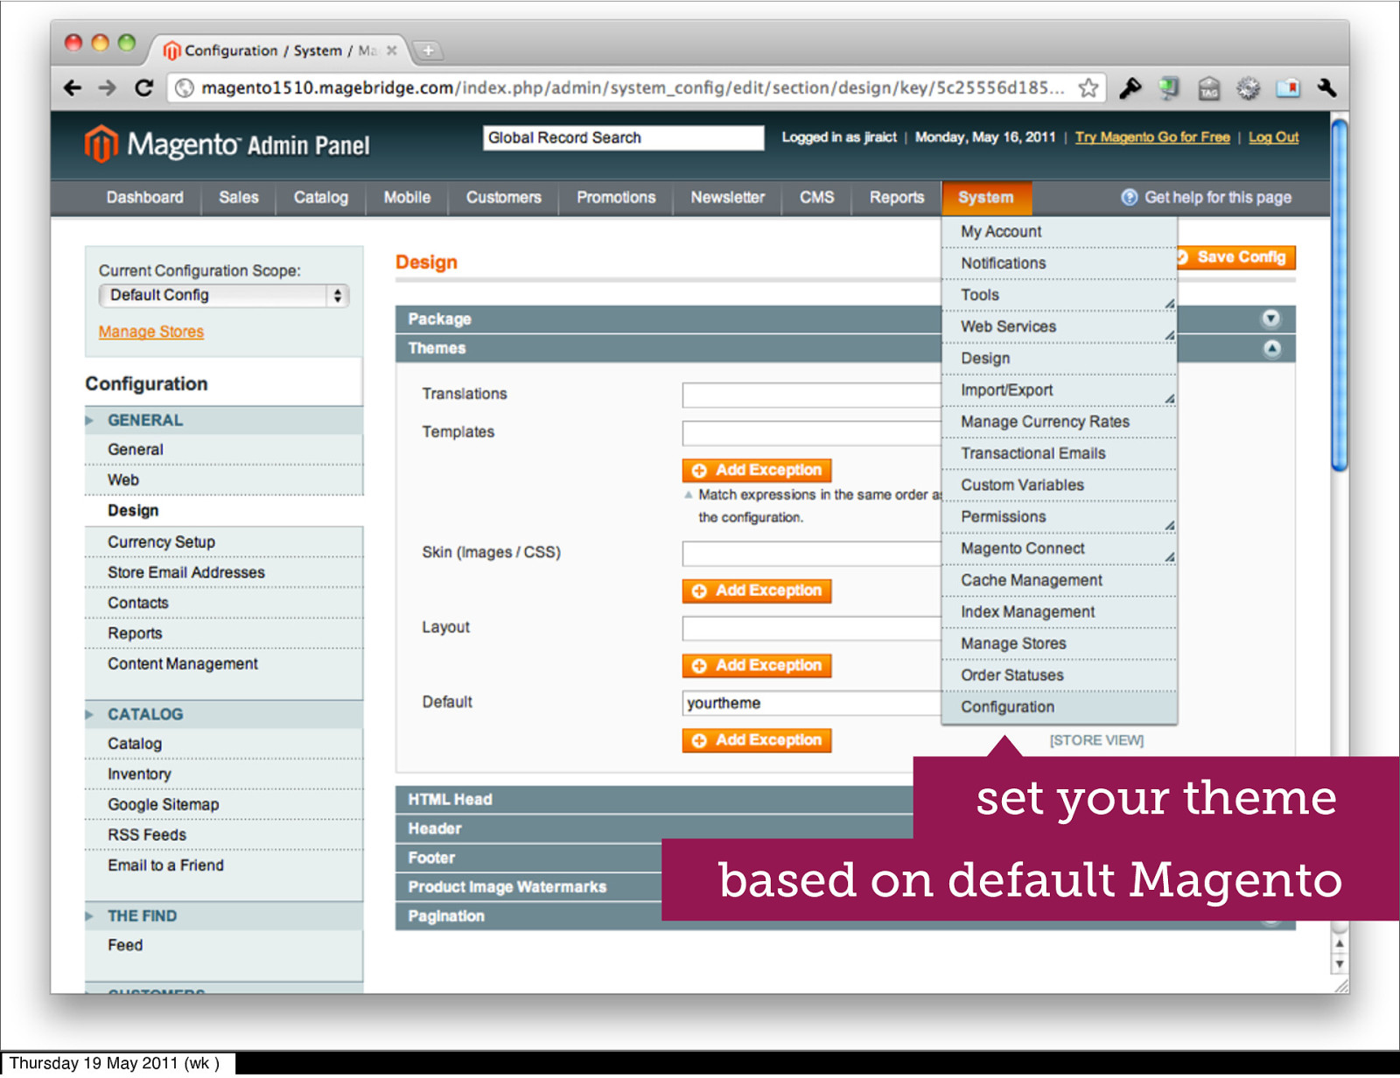Click the Magento logo in the header
The height and width of the screenshot is (1078, 1400).
227,144
